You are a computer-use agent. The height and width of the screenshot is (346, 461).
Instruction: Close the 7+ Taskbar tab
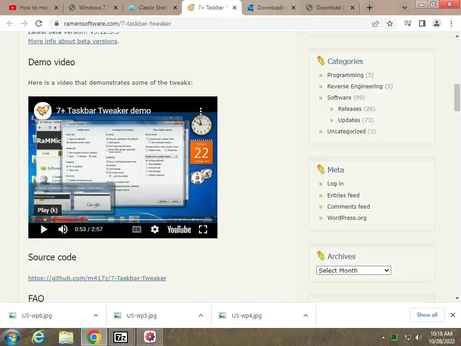click(x=234, y=8)
